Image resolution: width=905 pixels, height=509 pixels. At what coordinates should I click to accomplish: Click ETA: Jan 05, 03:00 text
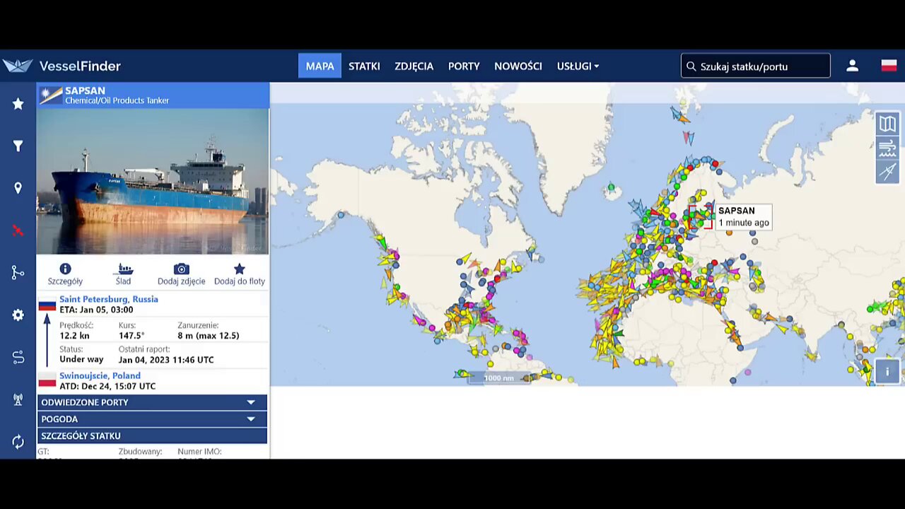point(96,310)
